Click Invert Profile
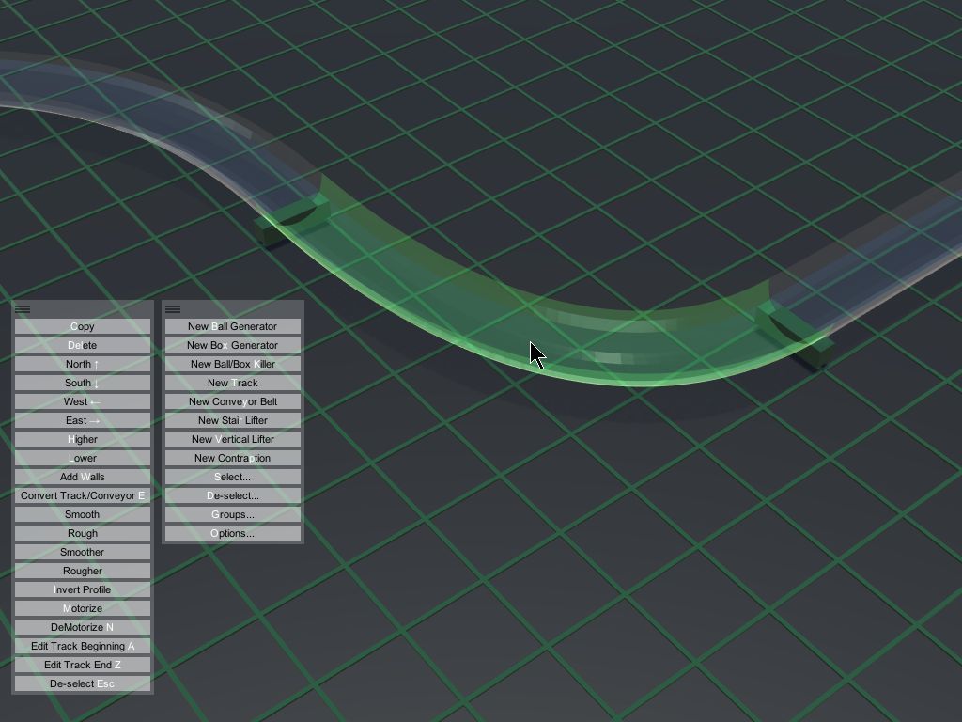The width and height of the screenshot is (962, 722). pyautogui.click(x=83, y=590)
